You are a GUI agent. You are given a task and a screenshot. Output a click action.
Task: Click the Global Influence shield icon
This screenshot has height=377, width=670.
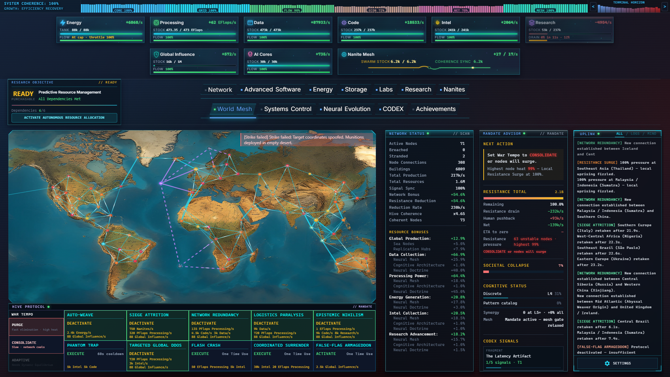point(156,54)
